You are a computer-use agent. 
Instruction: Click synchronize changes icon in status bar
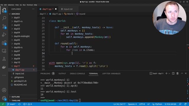tap(19, 104)
